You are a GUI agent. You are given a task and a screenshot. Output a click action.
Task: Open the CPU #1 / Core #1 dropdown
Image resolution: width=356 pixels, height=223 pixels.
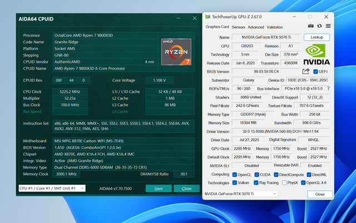point(52,189)
